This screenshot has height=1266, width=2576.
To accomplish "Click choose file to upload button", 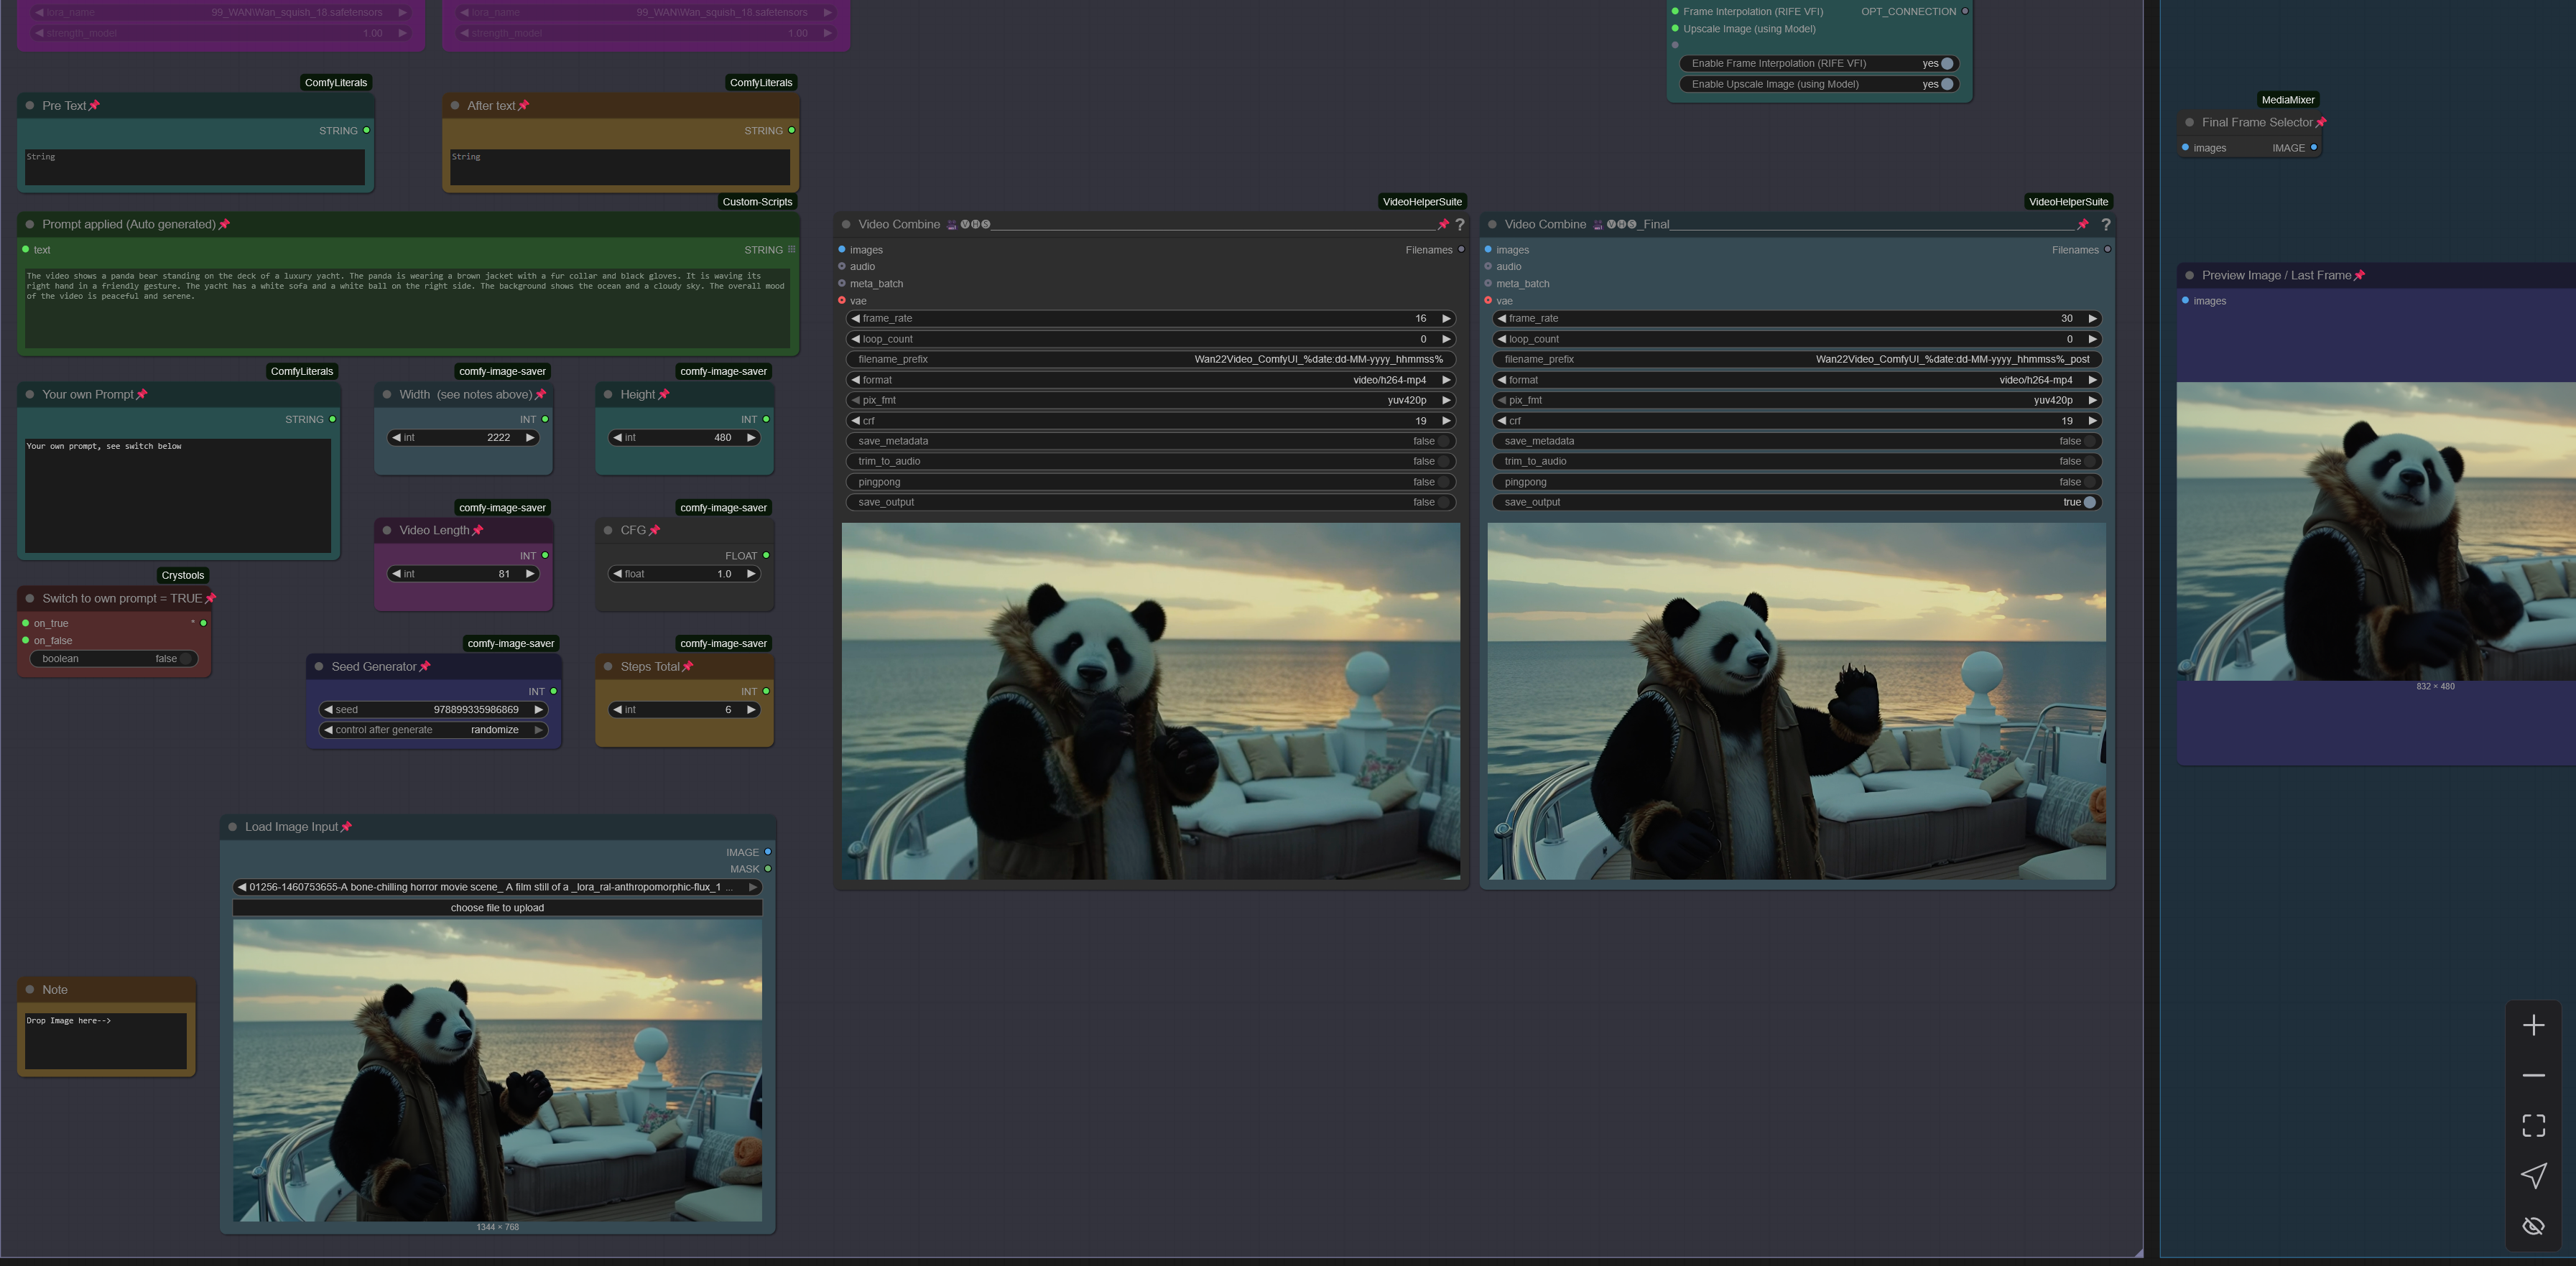I will pyautogui.click(x=497, y=908).
